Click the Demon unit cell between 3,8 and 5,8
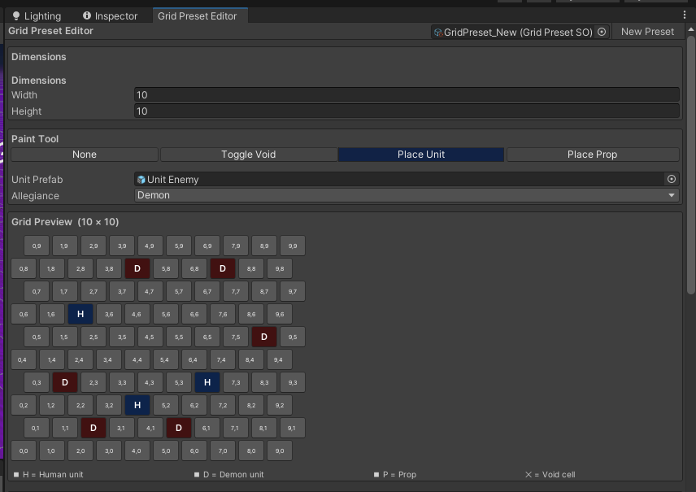 click(x=137, y=268)
